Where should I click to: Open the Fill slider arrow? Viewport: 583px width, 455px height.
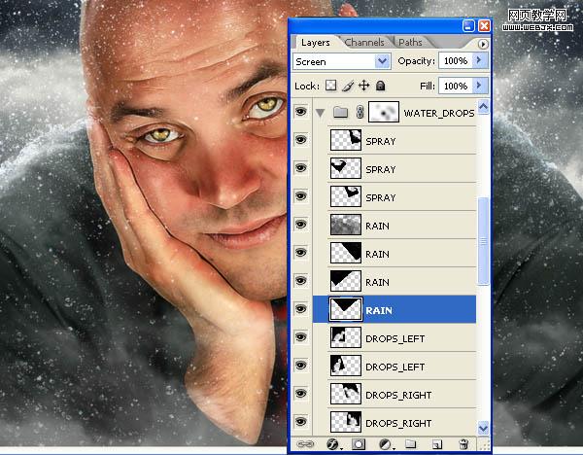click(479, 86)
